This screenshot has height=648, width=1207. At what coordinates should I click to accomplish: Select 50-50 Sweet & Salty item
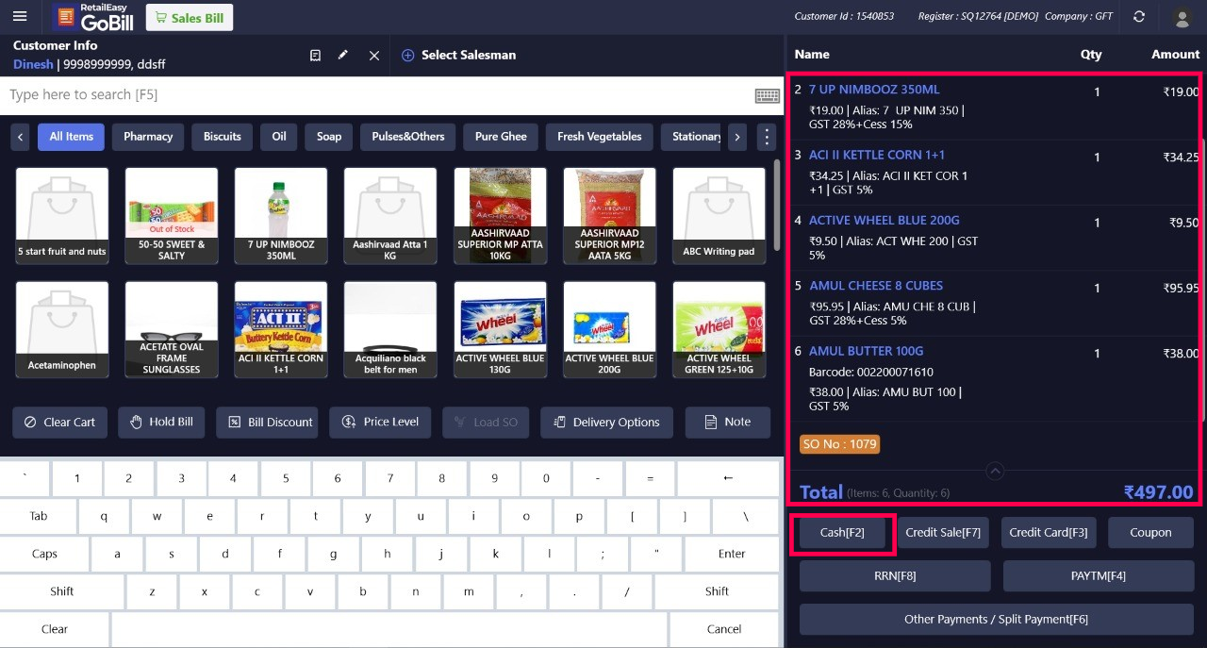pos(172,215)
